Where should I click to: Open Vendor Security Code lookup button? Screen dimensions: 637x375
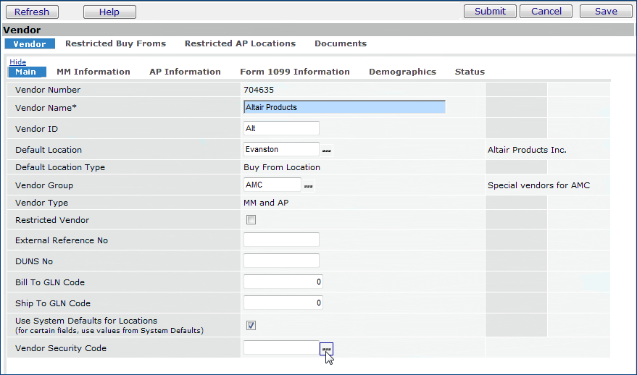tap(327, 349)
